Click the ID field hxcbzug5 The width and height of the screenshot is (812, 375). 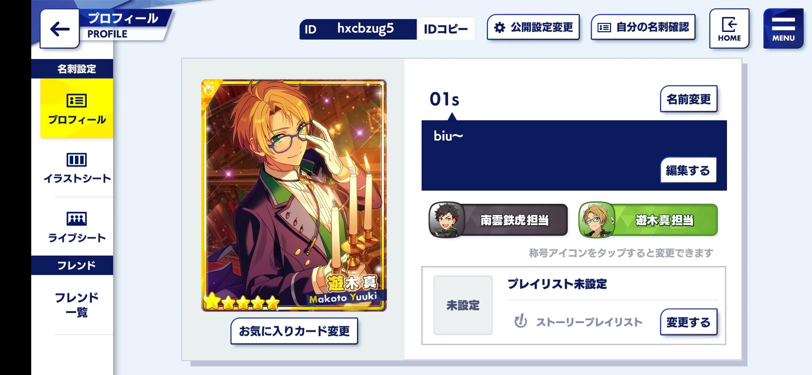(358, 29)
